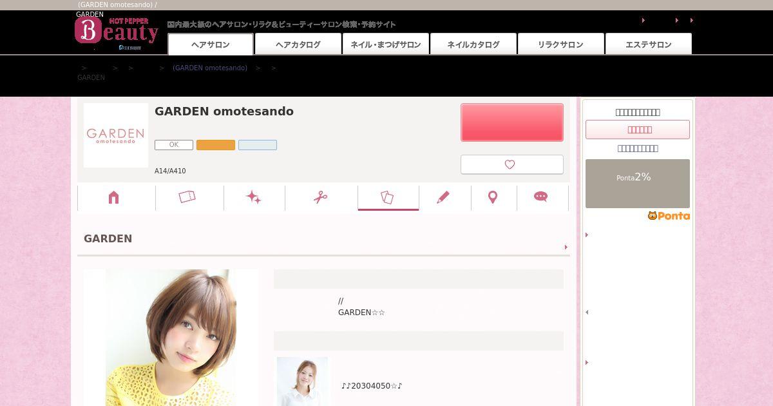Open the yellow top hairstyle photo
Screen dimensions: 773x406
pyautogui.click(x=171, y=338)
